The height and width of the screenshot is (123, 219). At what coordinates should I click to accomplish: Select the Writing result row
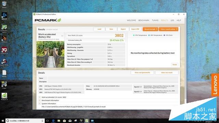click(x=96, y=53)
